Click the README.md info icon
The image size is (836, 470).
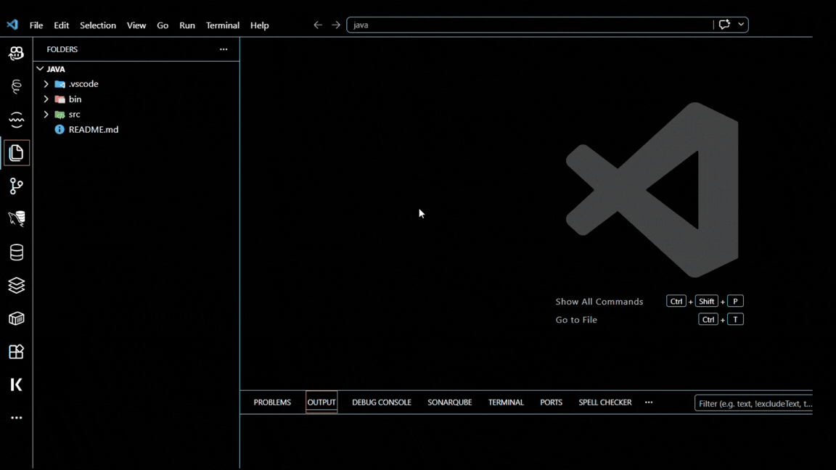60,130
